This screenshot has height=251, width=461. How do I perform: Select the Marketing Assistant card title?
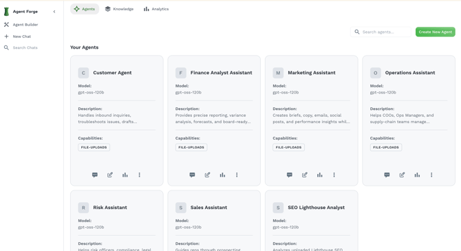point(312,73)
